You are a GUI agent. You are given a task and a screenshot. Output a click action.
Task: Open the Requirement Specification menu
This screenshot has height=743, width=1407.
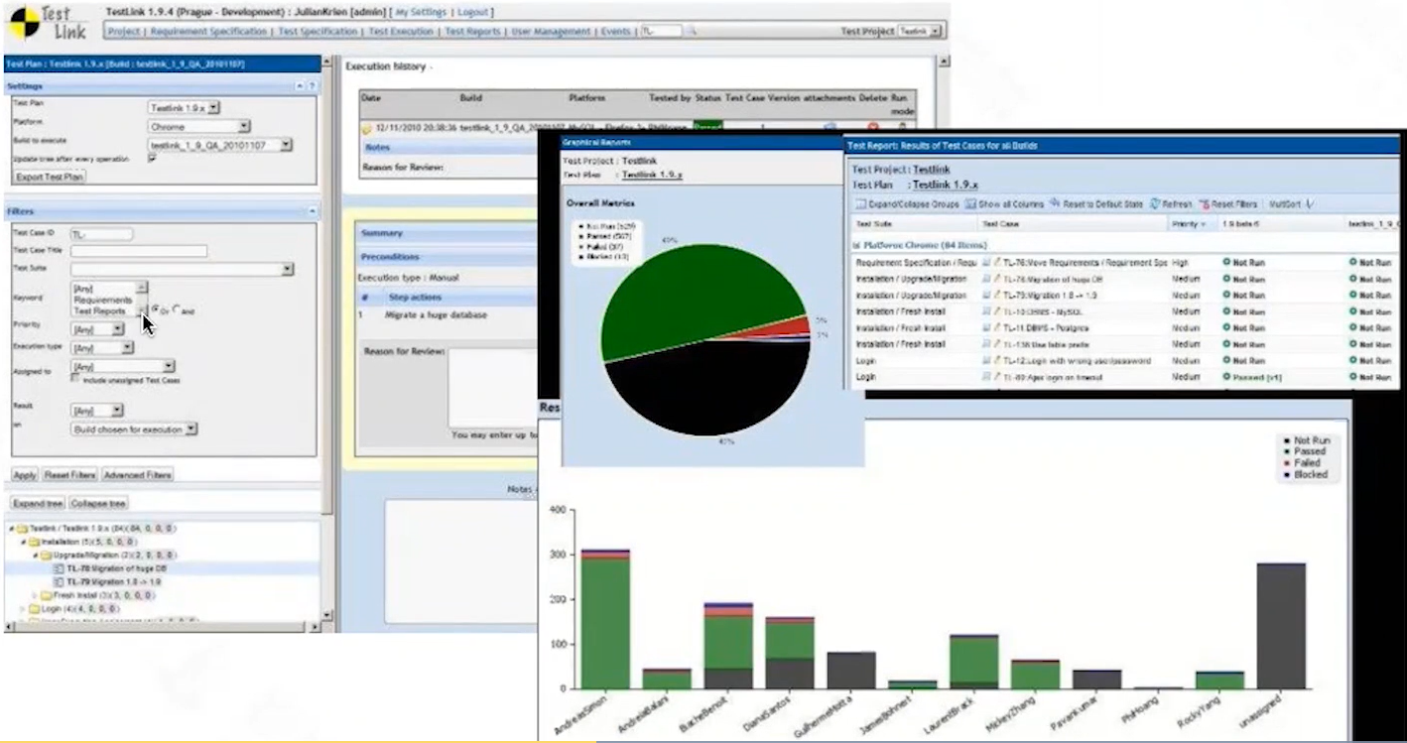pyautogui.click(x=208, y=32)
